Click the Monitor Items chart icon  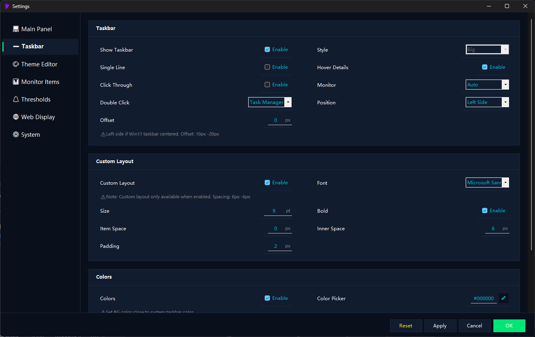[16, 82]
